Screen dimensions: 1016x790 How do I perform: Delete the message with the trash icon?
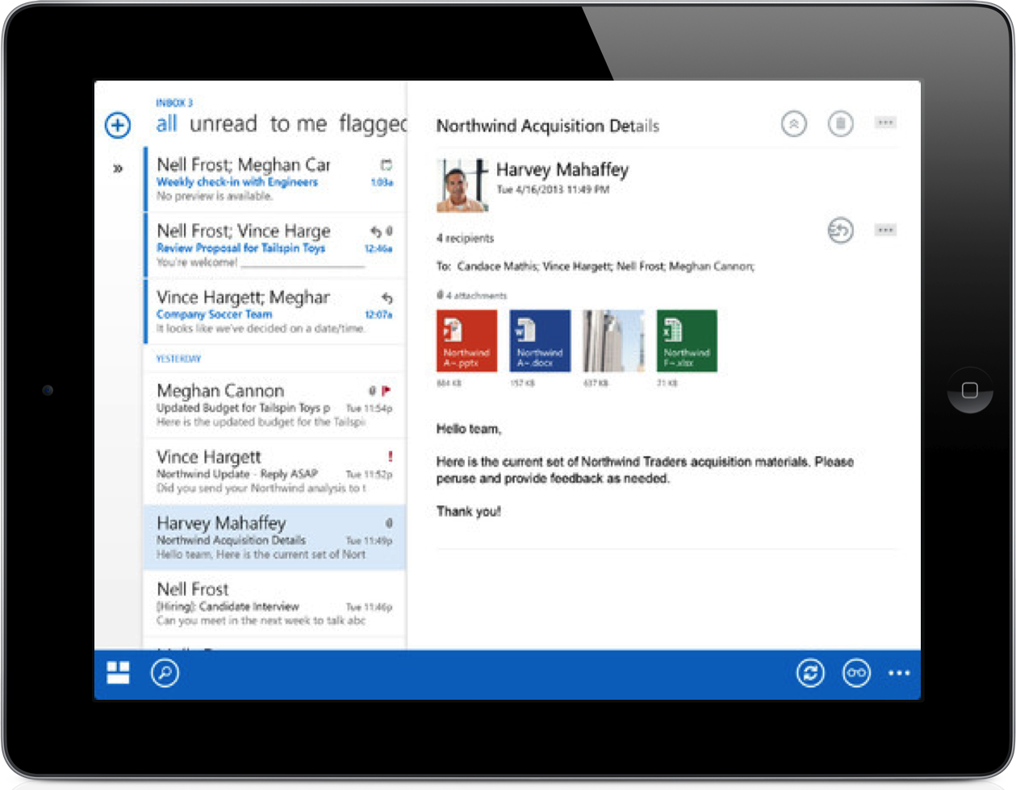(x=841, y=123)
